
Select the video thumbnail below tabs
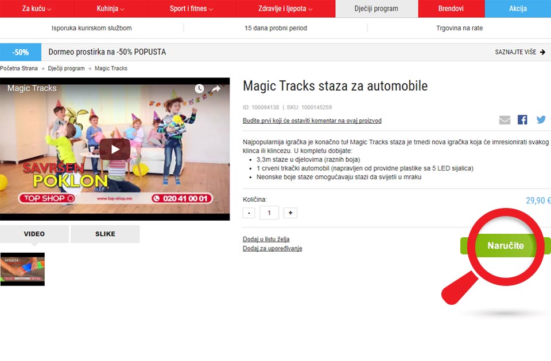click(22, 269)
